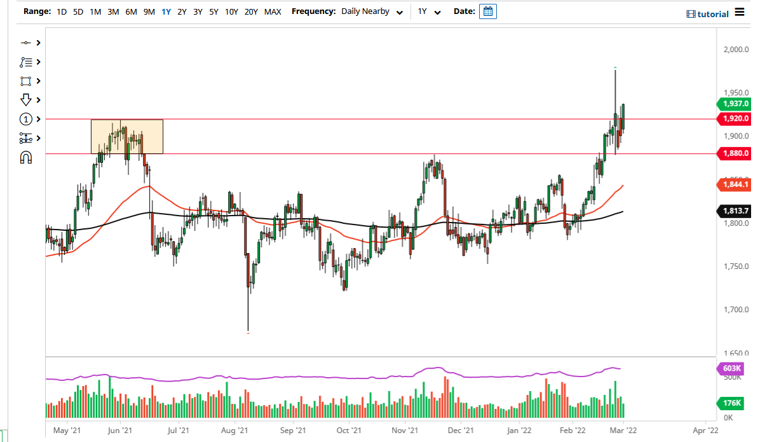The height and width of the screenshot is (442, 760).
Task: Open the hamburger menu
Action: pyautogui.click(x=739, y=11)
